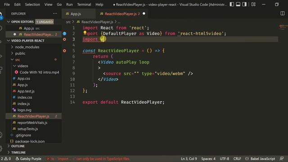Image resolution: width=288 pixels, height=162 pixels.
Task: Open reportWebVitals.js file
Action: pyautogui.click(x=32, y=122)
